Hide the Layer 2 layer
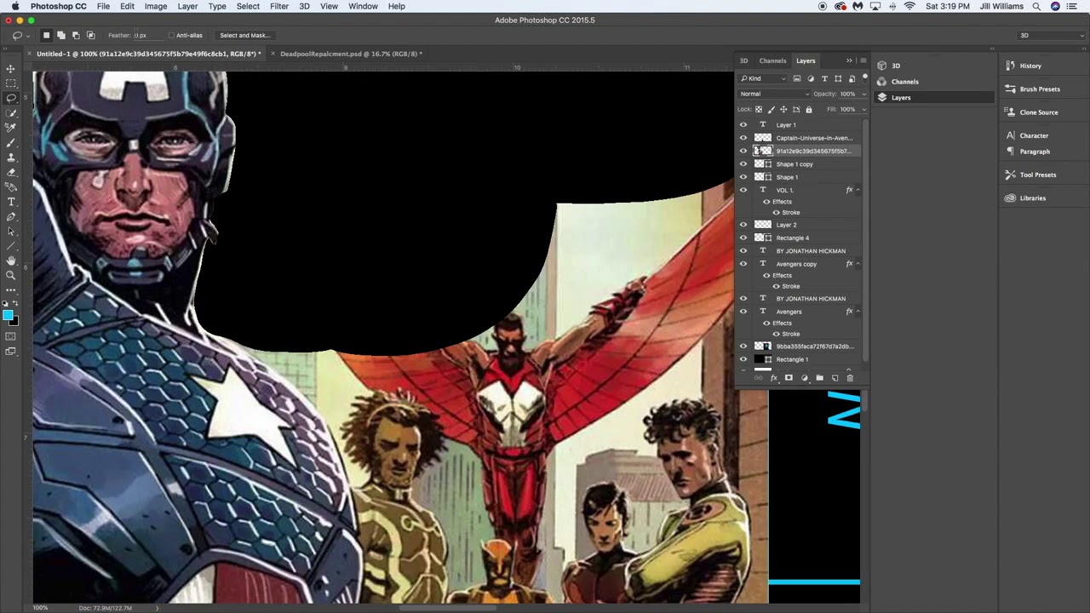 pos(743,225)
